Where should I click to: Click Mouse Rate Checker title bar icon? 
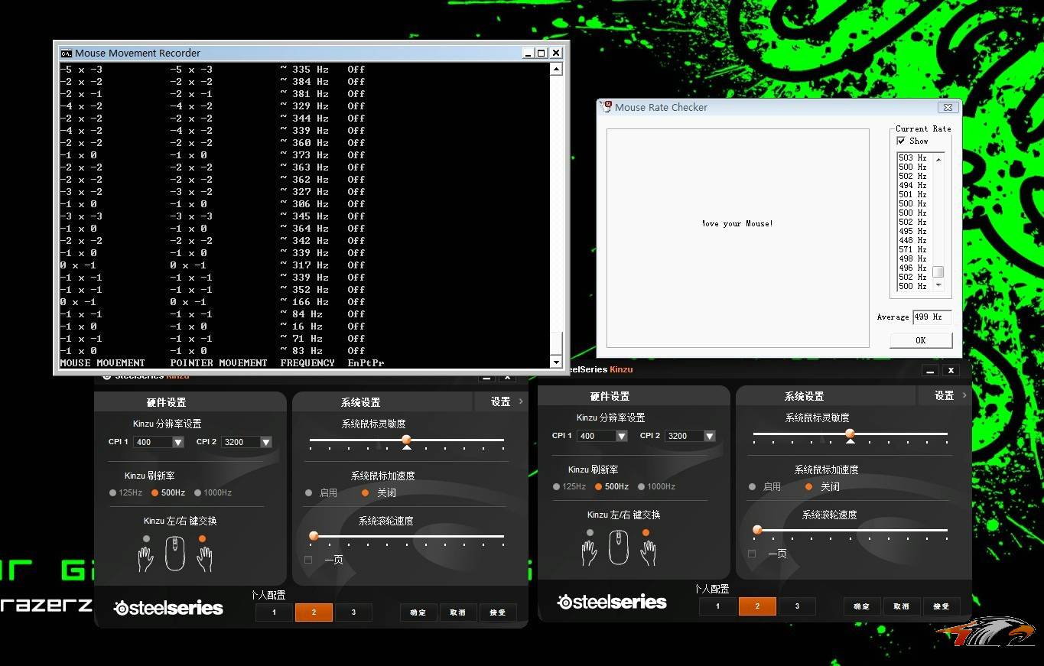click(607, 107)
